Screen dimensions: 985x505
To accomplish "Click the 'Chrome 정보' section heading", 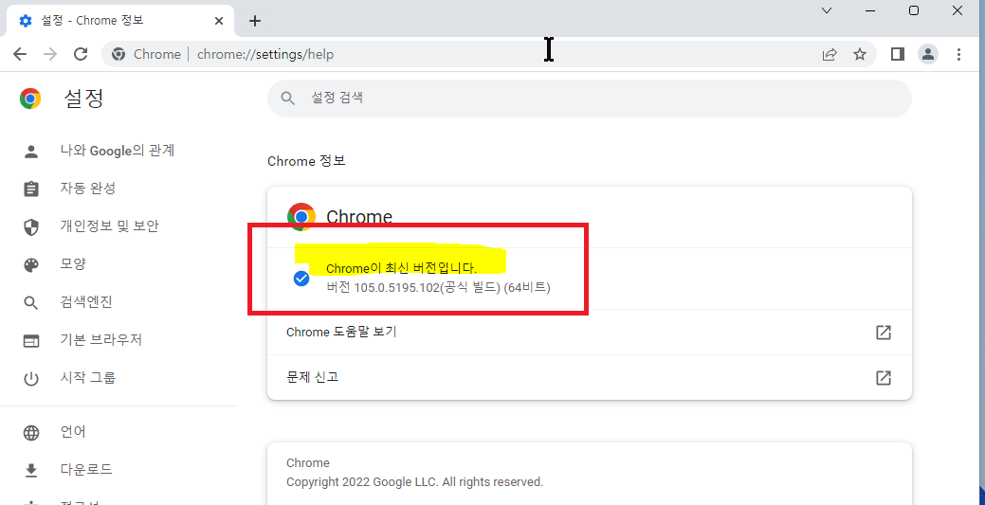I will click(306, 161).
